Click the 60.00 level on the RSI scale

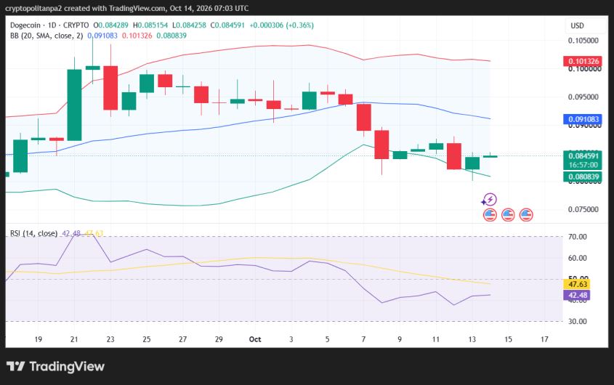pos(577,258)
